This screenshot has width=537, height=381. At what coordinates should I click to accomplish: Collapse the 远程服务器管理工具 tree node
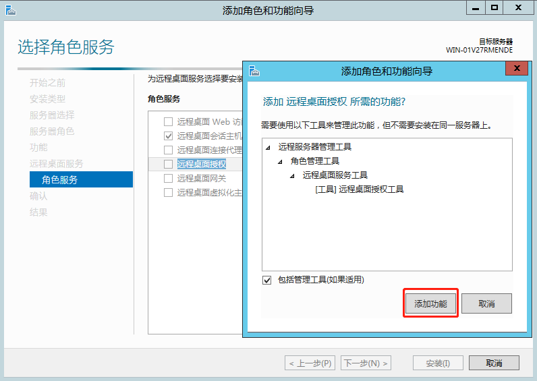(268, 147)
